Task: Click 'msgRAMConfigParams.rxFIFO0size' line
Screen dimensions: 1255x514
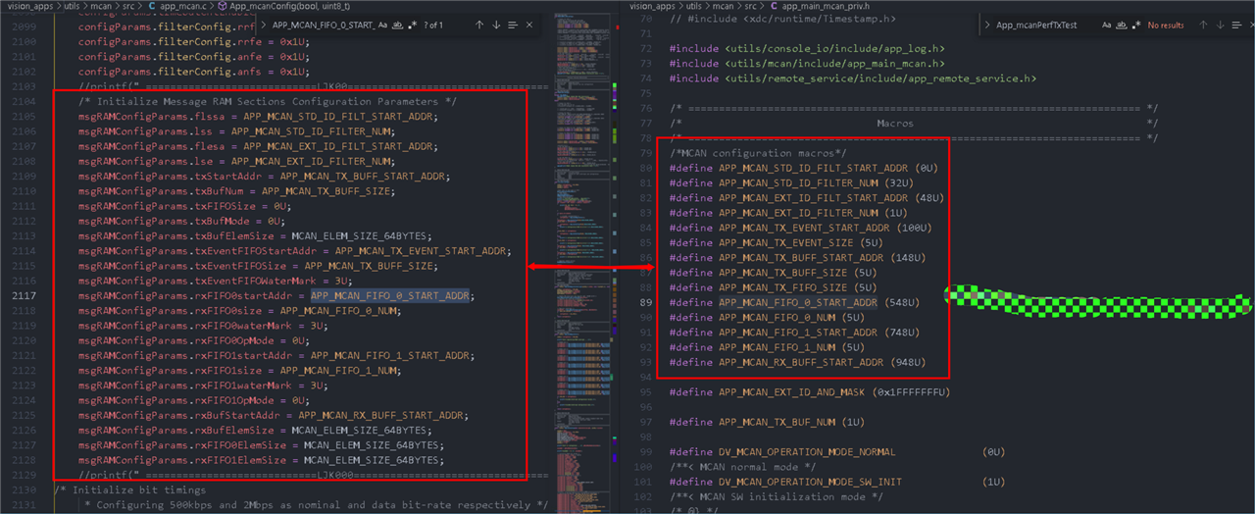Action: click(239, 311)
